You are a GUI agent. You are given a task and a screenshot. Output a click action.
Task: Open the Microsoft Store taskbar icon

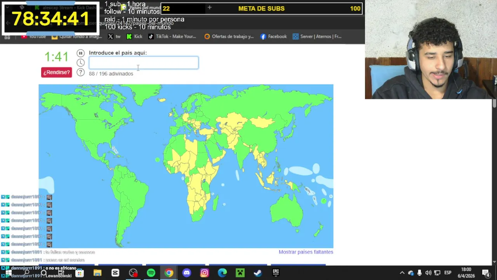80,273
